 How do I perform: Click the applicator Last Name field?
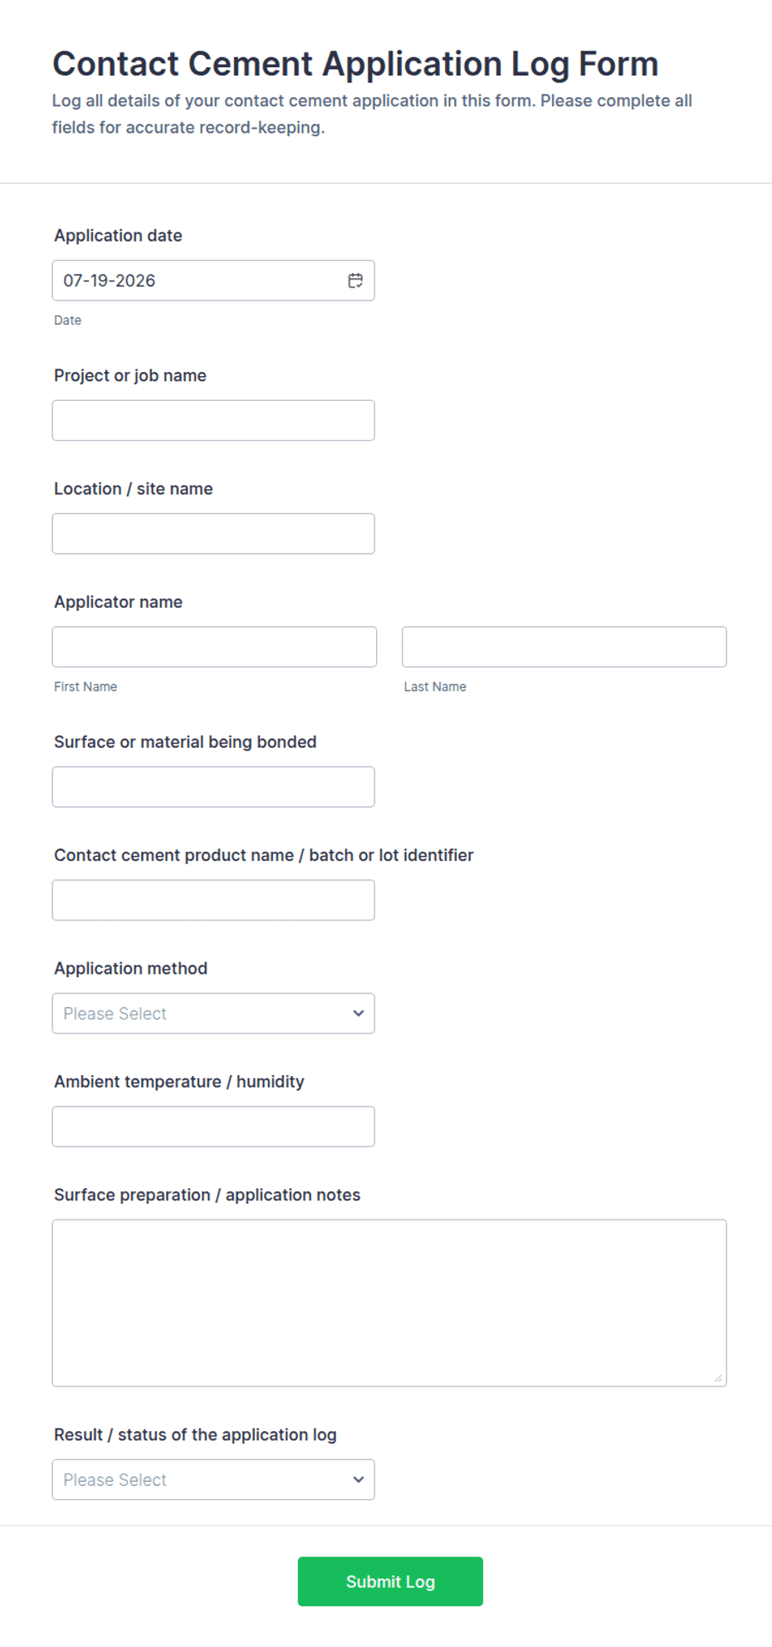[564, 647]
